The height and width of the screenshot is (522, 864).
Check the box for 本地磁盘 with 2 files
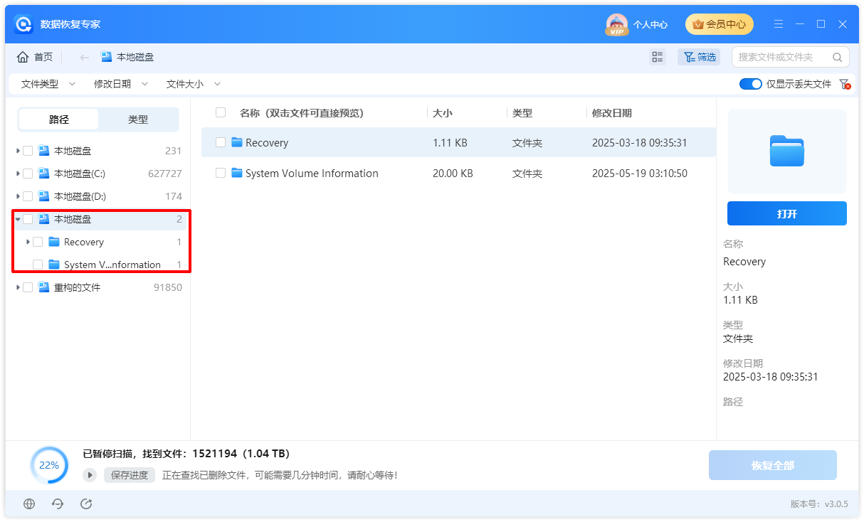[x=28, y=219]
